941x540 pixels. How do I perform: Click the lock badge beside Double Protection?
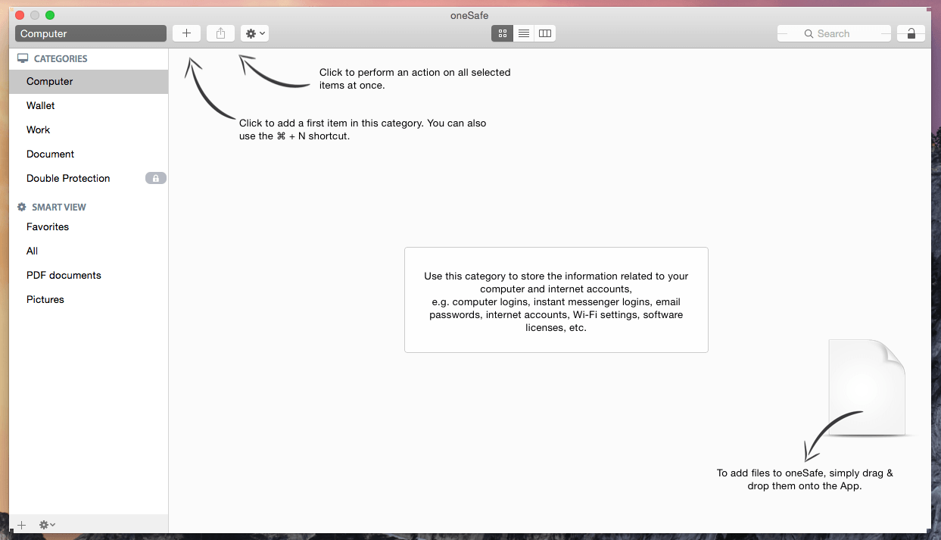[156, 179]
